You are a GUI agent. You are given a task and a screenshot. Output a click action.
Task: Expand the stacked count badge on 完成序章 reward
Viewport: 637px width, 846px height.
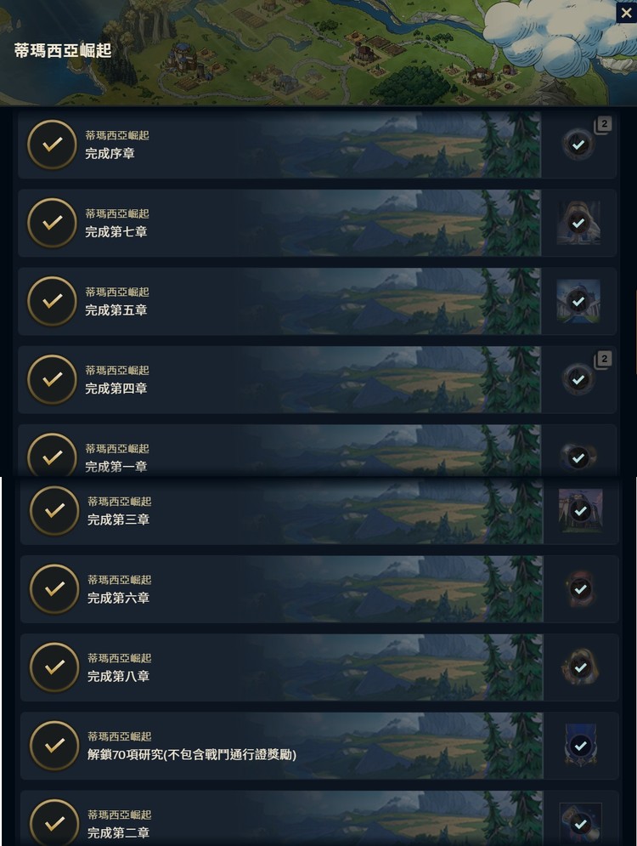(602, 125)
